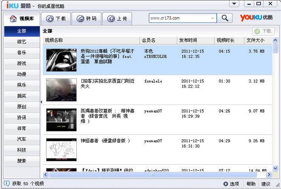Sort by 发布时间 column header
This screenshot has width=281, height=189.
(x=196, y=40)
